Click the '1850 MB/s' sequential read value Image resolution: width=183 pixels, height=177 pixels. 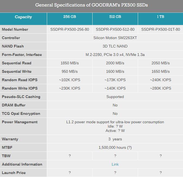(70, 63)
